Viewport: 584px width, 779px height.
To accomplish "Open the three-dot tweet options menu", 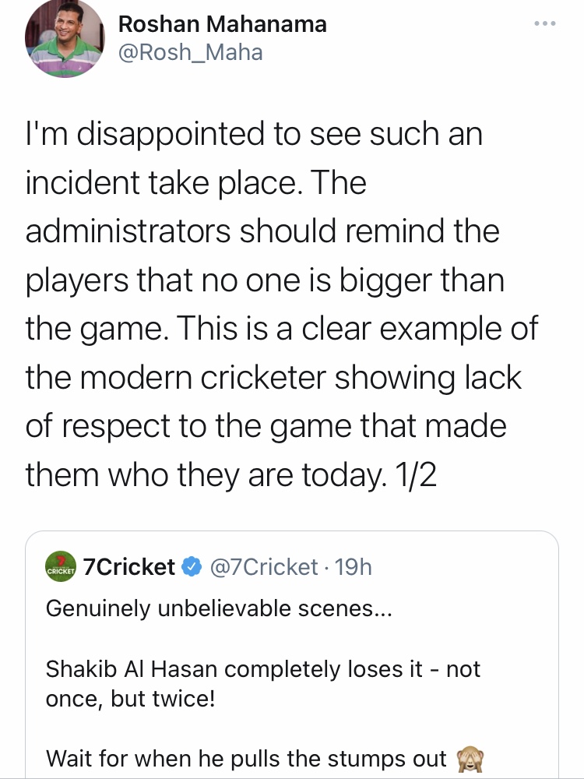I will [545, 23].
